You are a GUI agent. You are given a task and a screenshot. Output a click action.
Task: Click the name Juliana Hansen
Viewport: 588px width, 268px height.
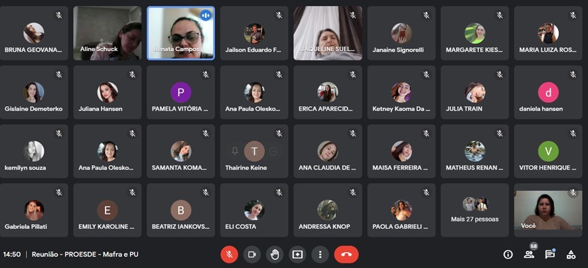click(100, 109)
